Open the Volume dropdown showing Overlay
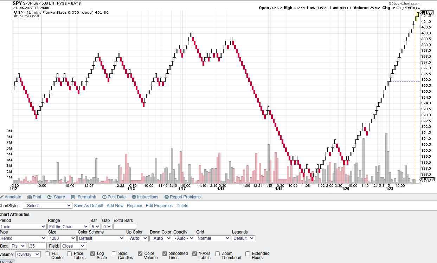 tap(28, 254)
